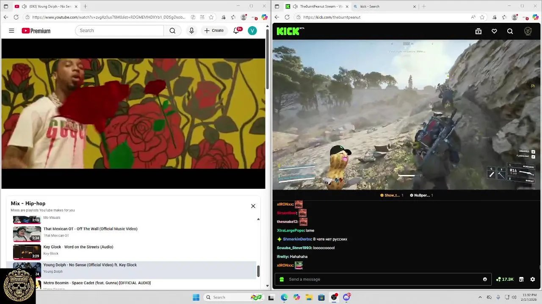The image size is (542, 304).
Task: Click the YouTube page vertical scrollbar
Action: click(x=267, y=59)
